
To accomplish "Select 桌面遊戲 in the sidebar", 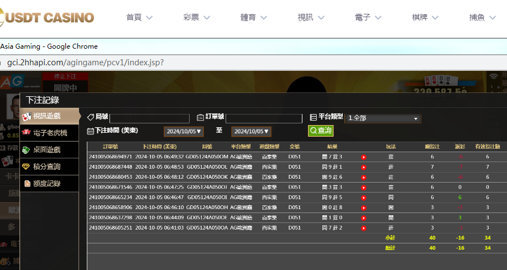I will coord(47,149).
